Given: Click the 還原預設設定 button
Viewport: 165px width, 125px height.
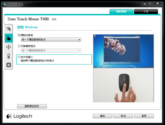Looking at the screenshot, I should tap(32, 106).
